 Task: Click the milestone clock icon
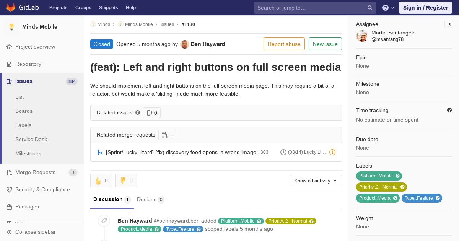pyautogui.click(x=283, y=152)
